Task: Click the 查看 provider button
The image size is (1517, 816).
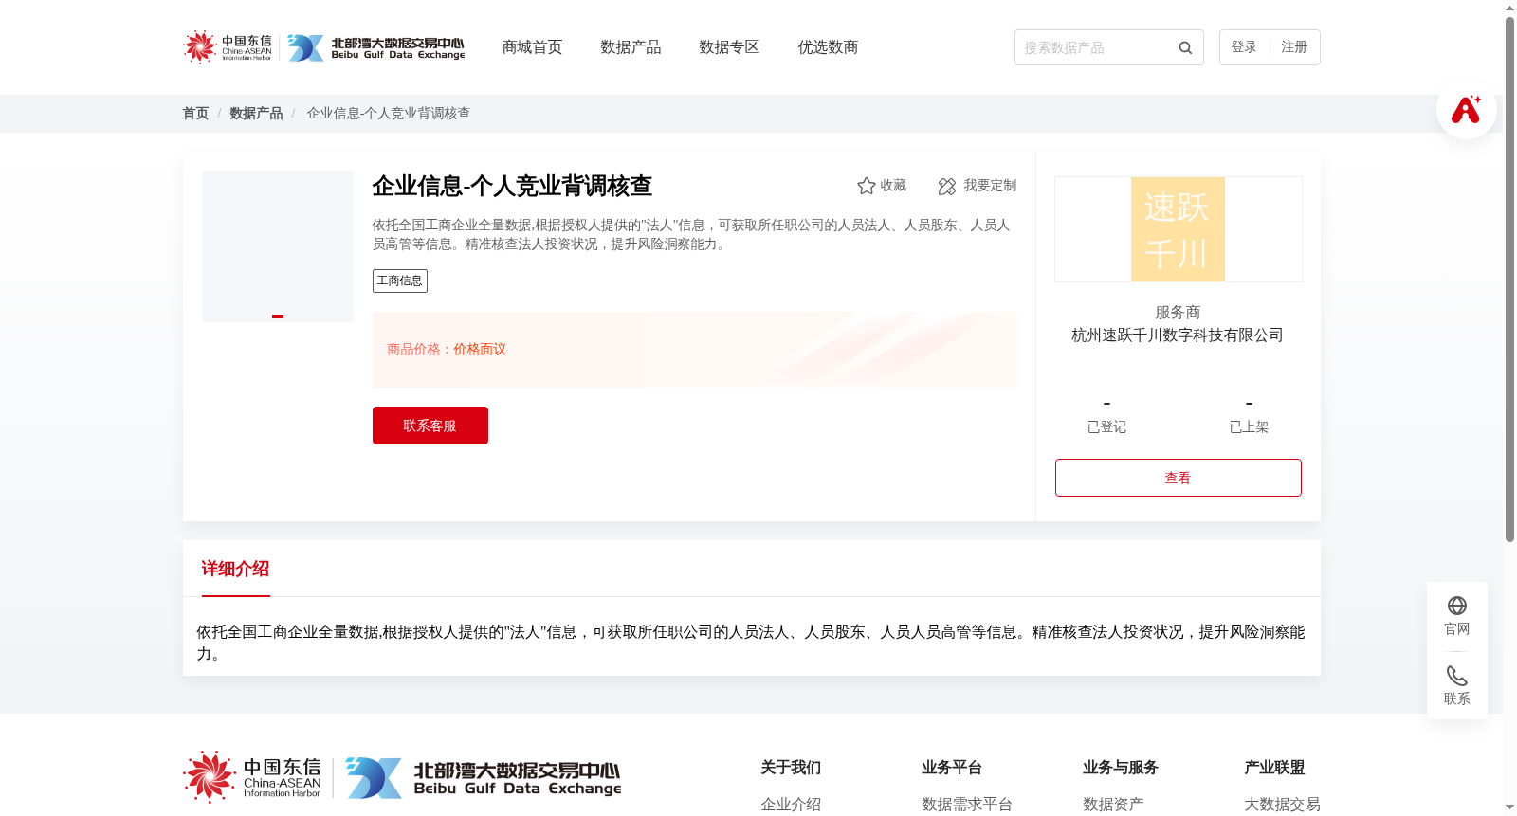Action: [1179, 478]
